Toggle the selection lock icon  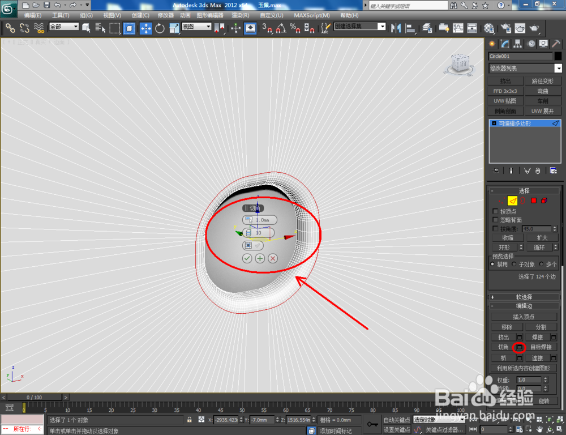189,420
